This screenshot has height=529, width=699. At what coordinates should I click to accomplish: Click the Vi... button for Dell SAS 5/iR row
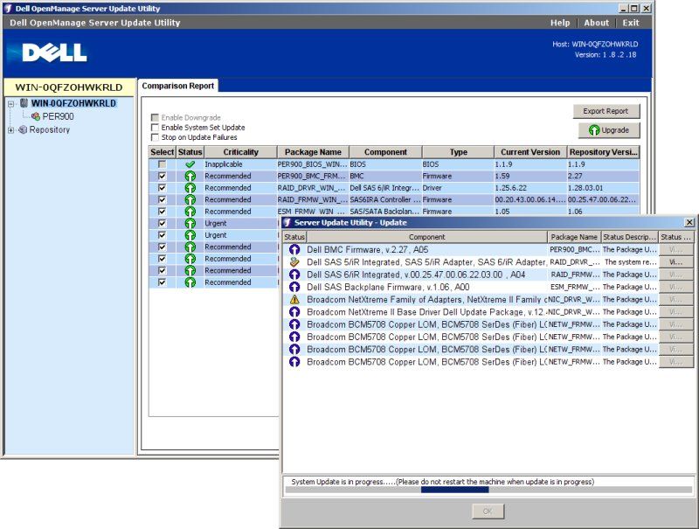(675, 262)
